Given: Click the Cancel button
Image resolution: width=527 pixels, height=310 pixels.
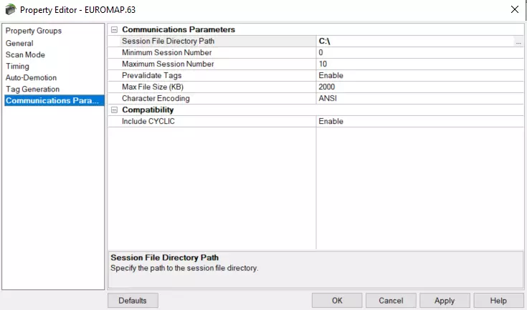Looking at the screenshot, I should point(391,301).
